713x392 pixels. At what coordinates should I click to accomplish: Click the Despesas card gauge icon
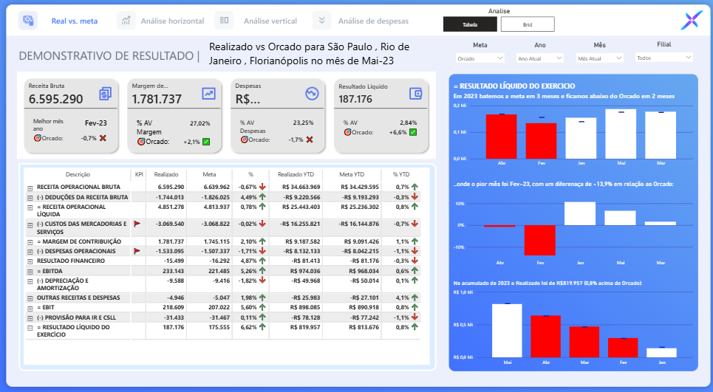point(312,94)
